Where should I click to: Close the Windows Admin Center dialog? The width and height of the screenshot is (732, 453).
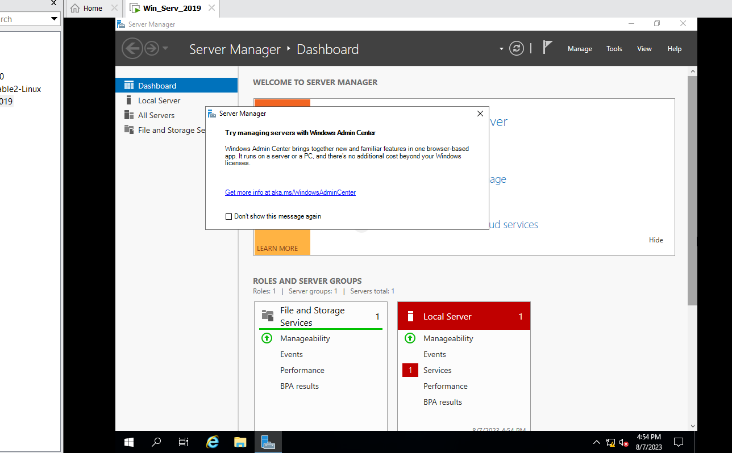coord(480,114)
